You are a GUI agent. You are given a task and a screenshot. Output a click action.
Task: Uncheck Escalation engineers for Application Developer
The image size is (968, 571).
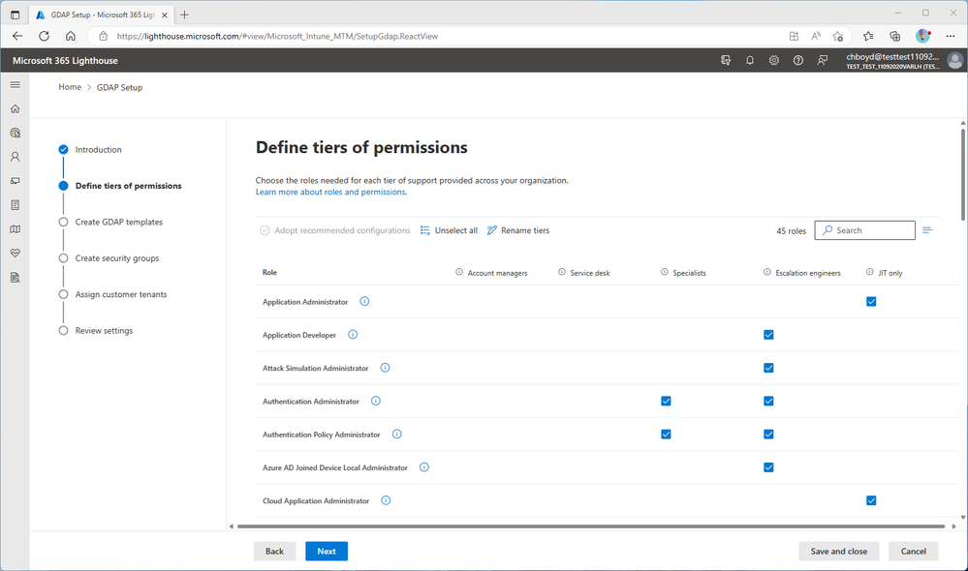tap(768, 335)
